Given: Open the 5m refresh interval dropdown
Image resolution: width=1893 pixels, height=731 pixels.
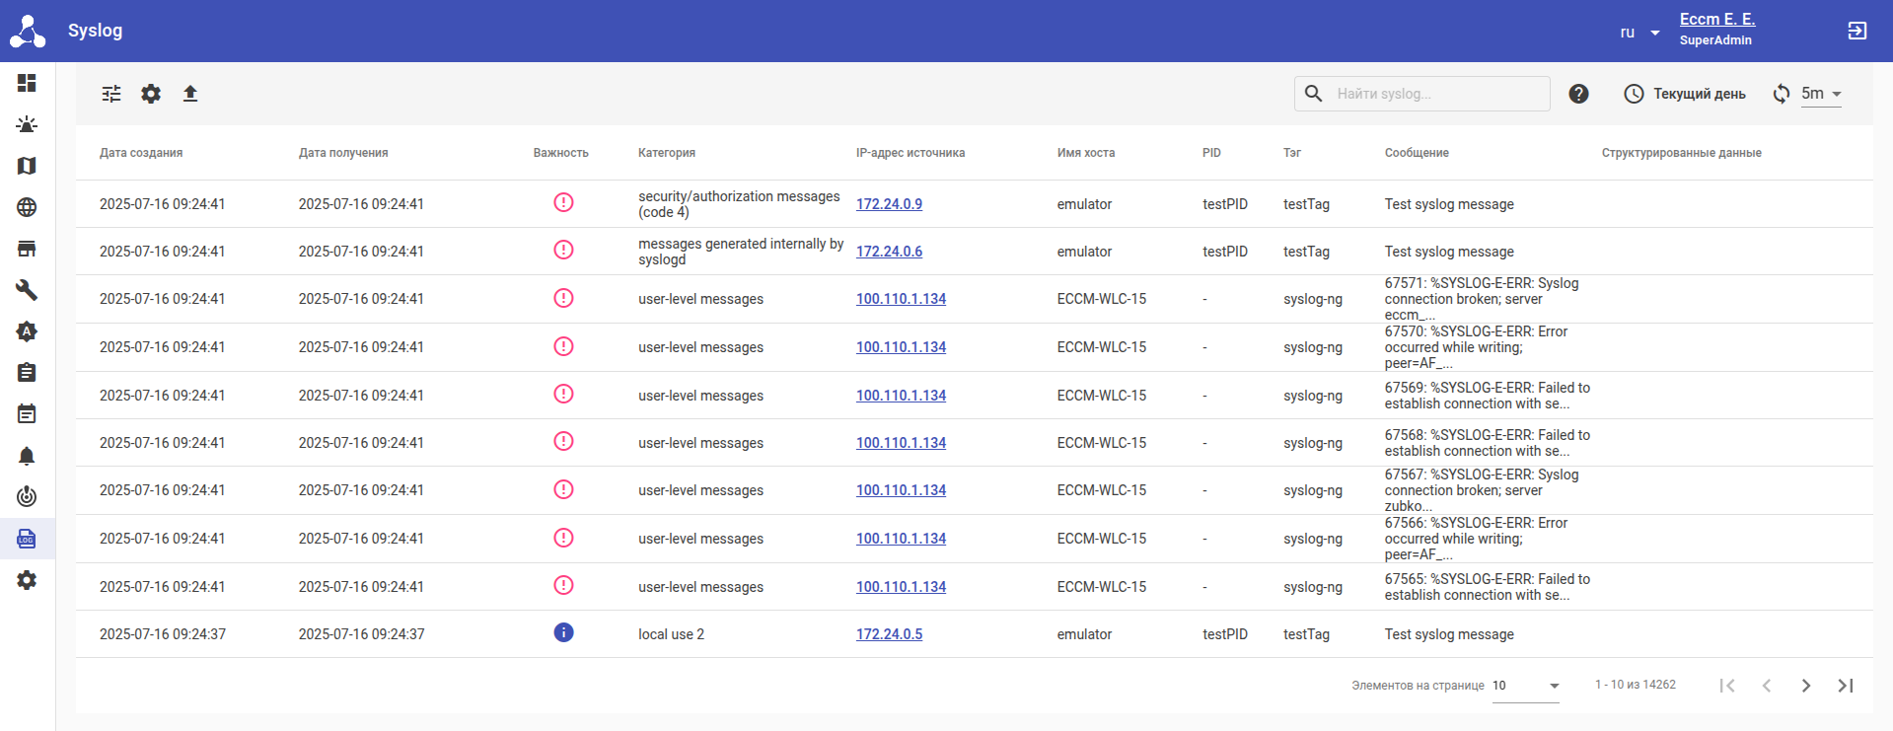Looking at the screenshot, I should coord(1820,94).
